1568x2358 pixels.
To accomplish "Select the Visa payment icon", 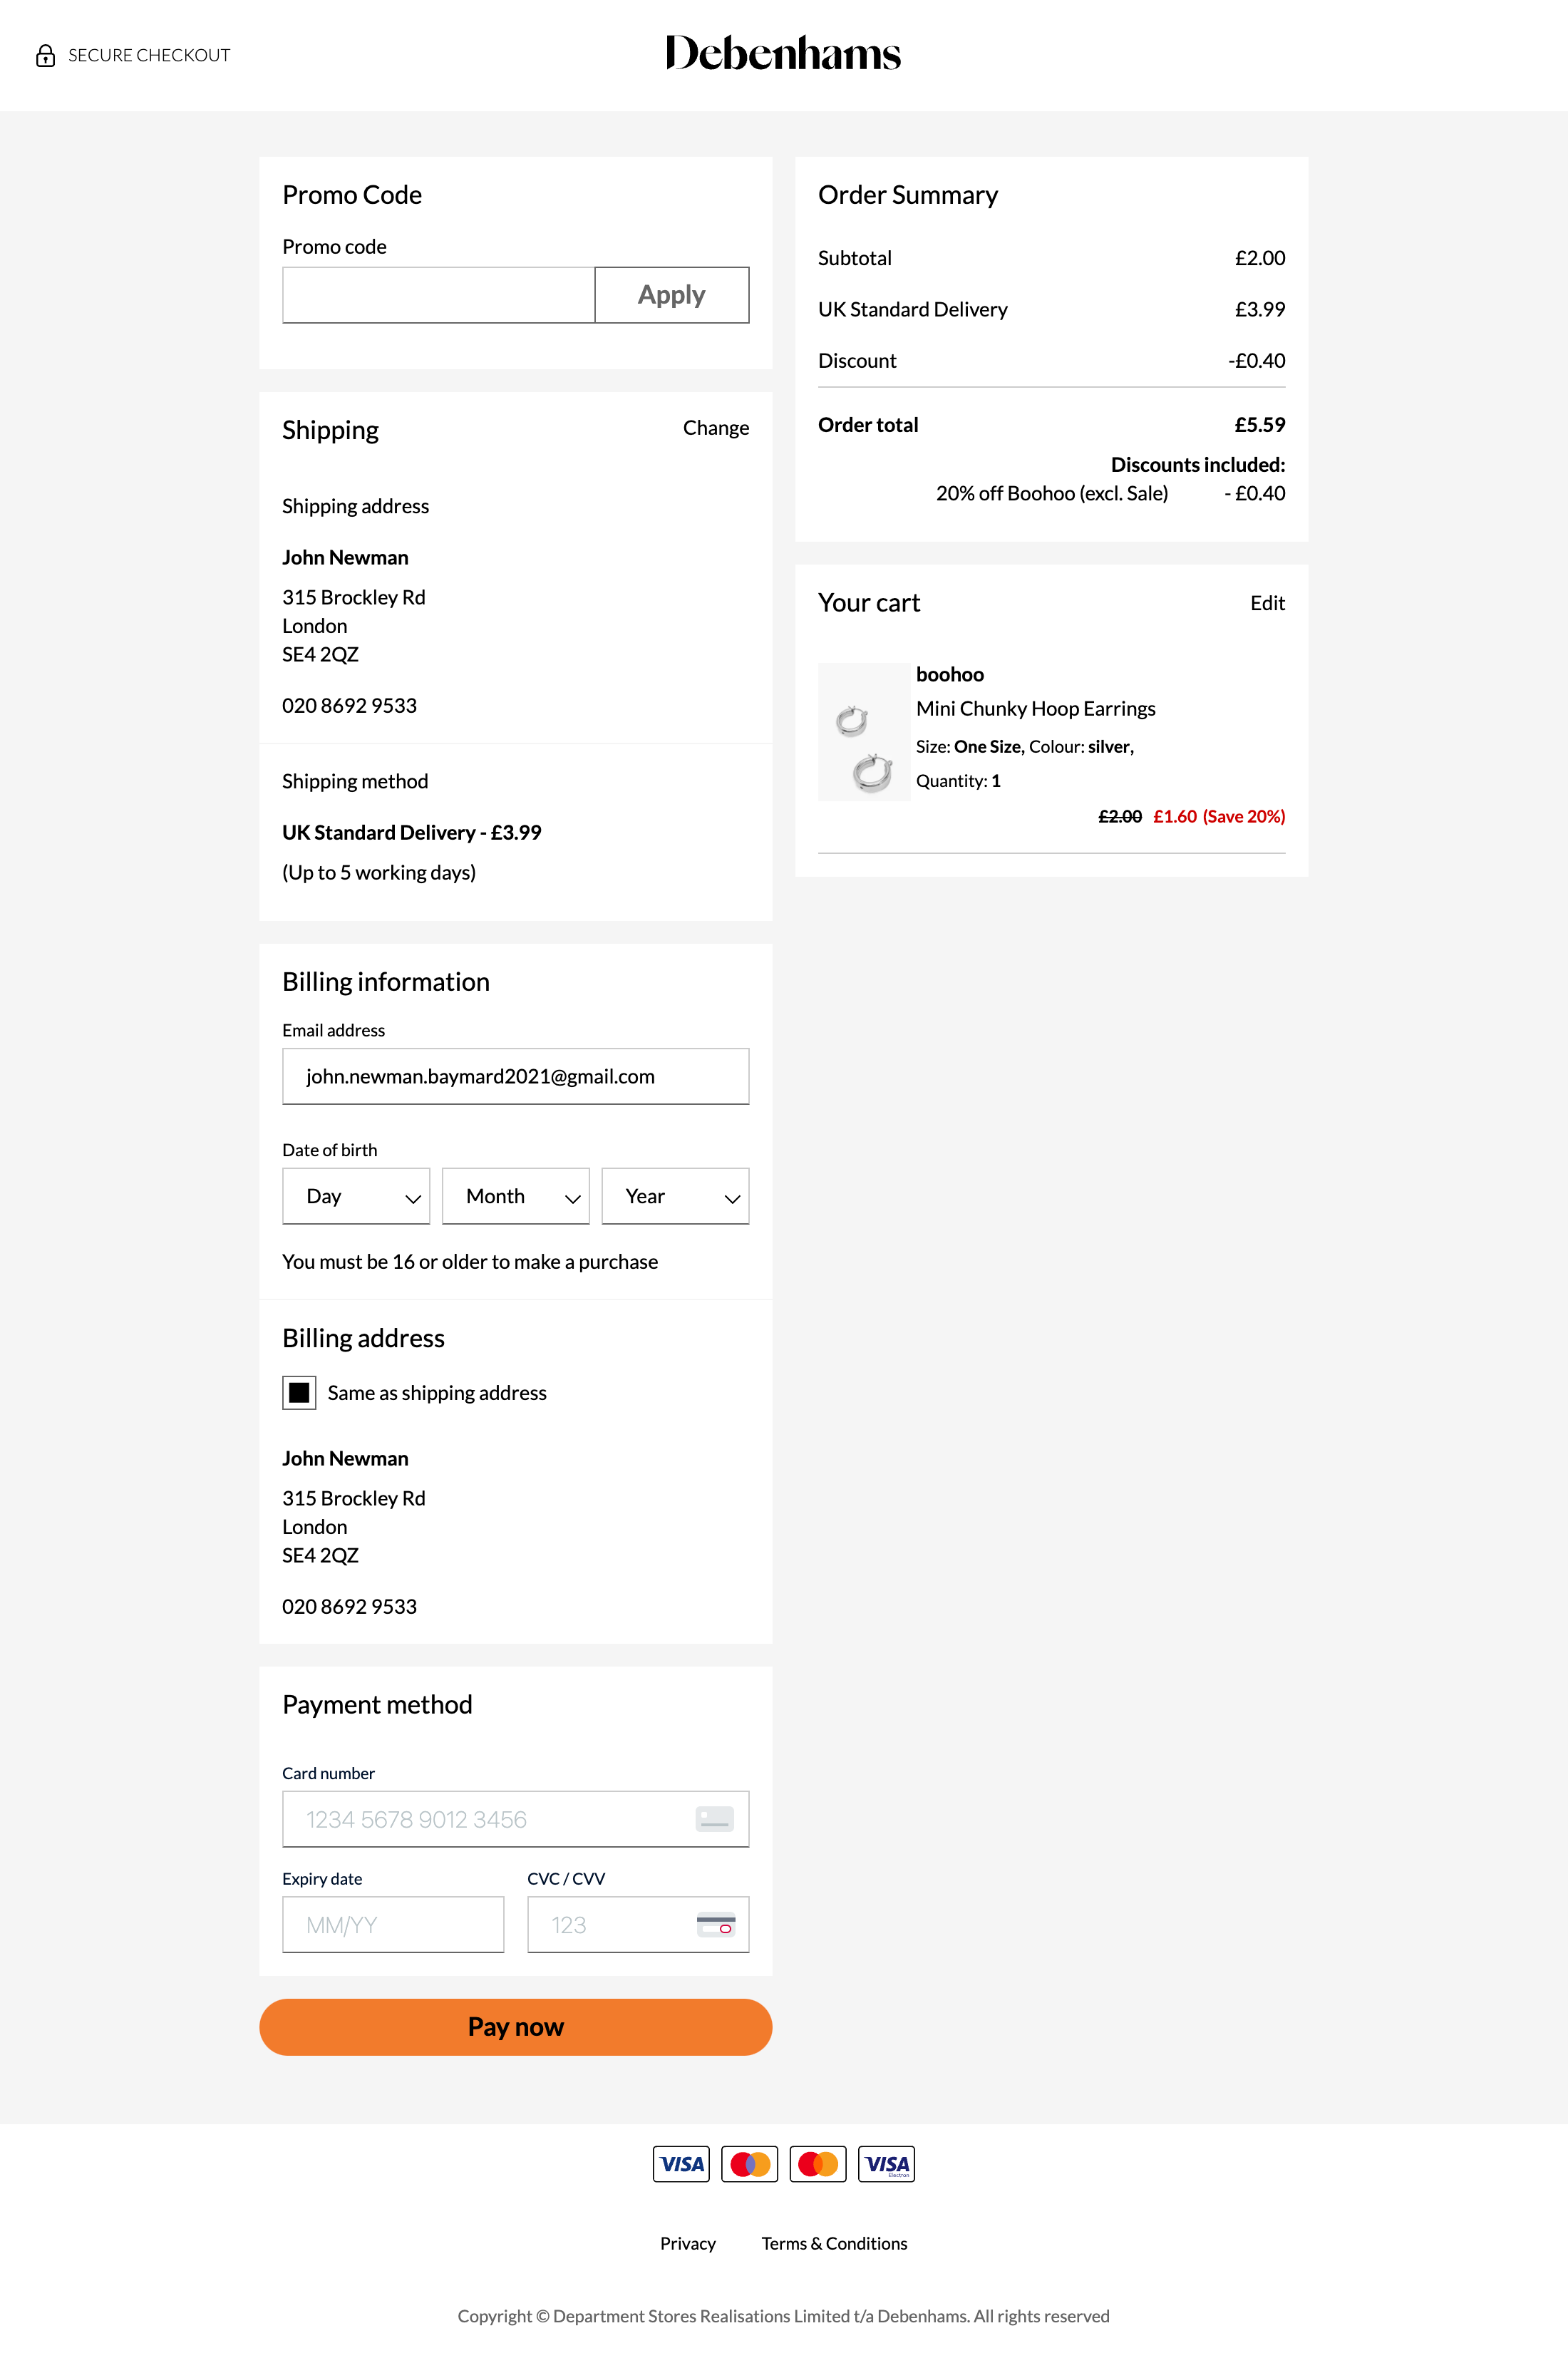I will [681, 2163].
